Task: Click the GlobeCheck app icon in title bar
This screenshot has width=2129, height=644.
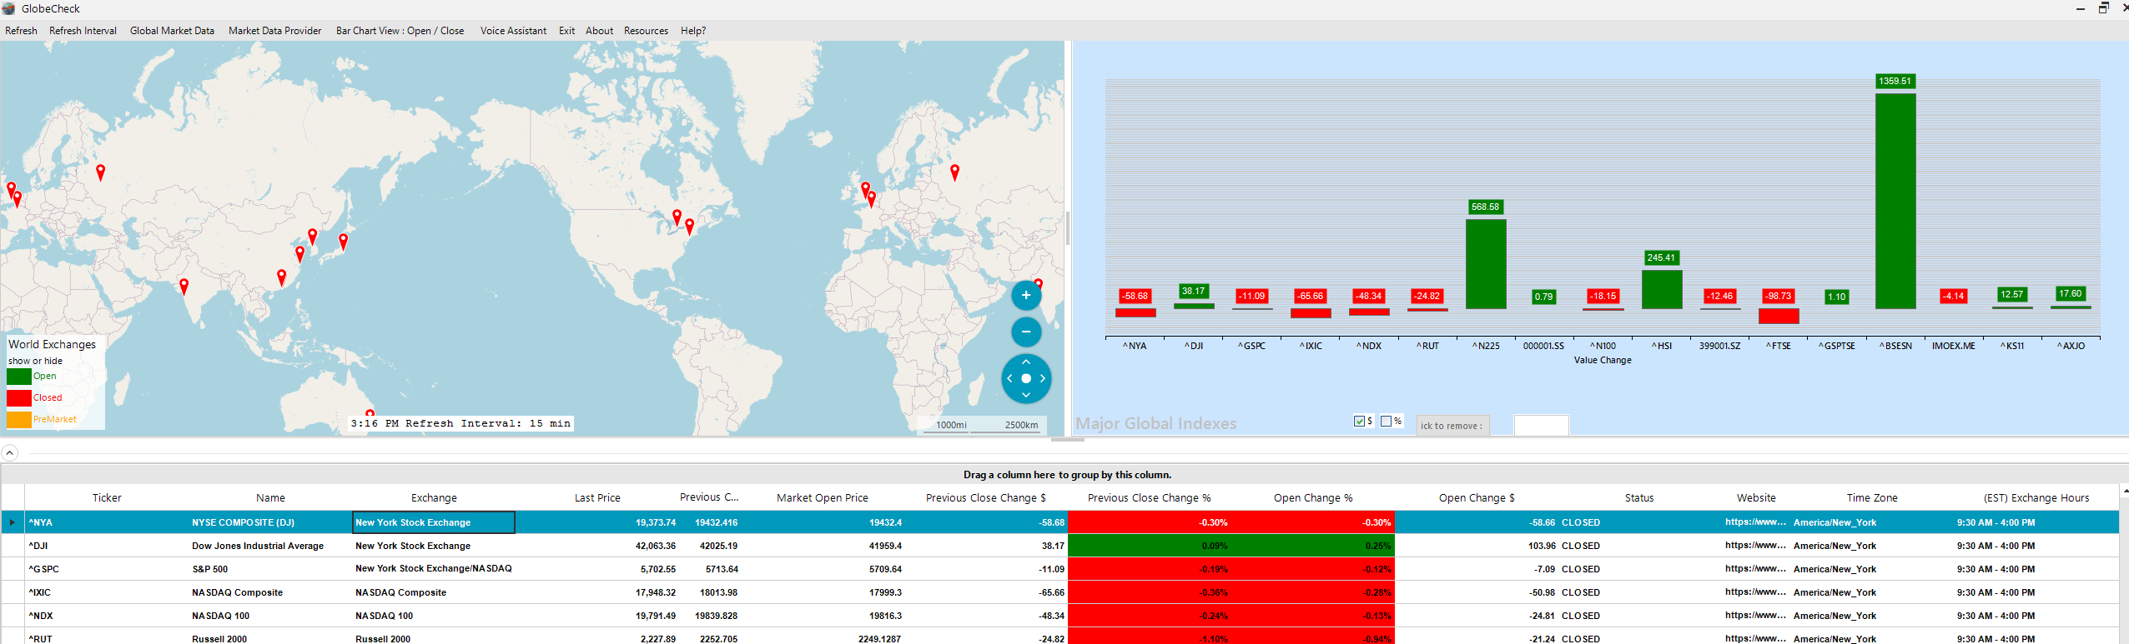Action: [8, 8]
